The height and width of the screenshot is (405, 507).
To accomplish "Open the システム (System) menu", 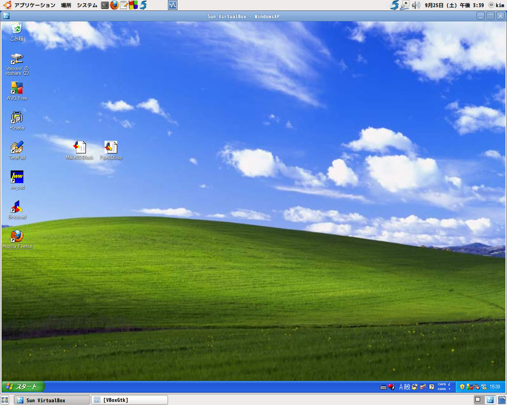I will pyautogui.click(x=87, y=5).
